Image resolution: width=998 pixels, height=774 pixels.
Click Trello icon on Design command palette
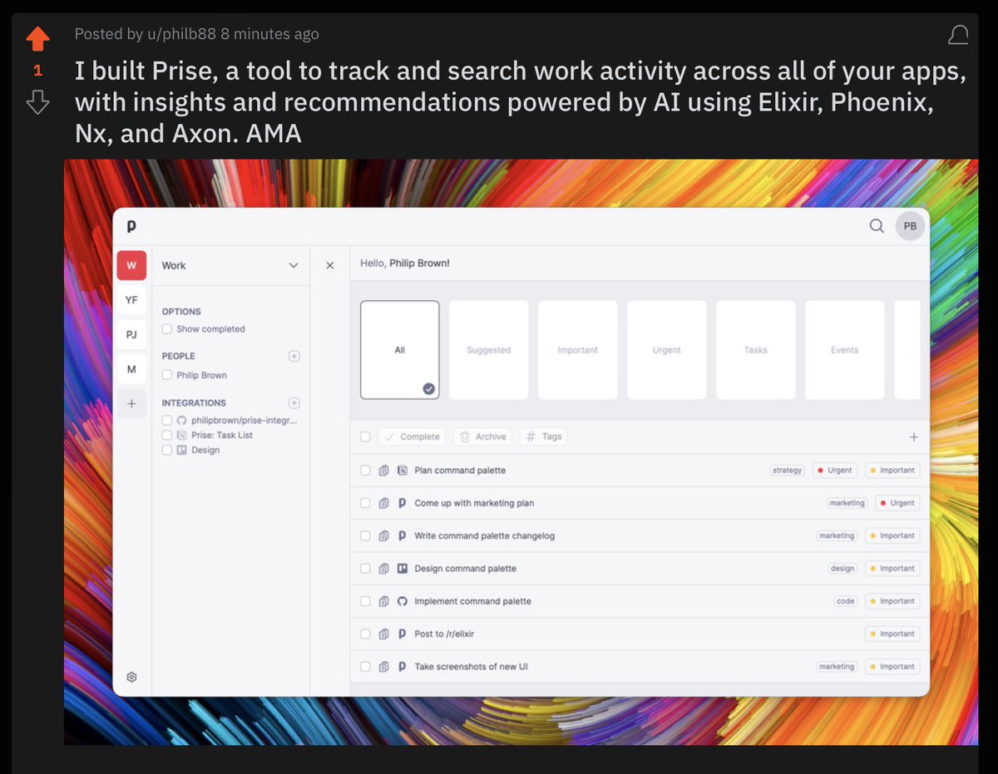tap(403, 569)
